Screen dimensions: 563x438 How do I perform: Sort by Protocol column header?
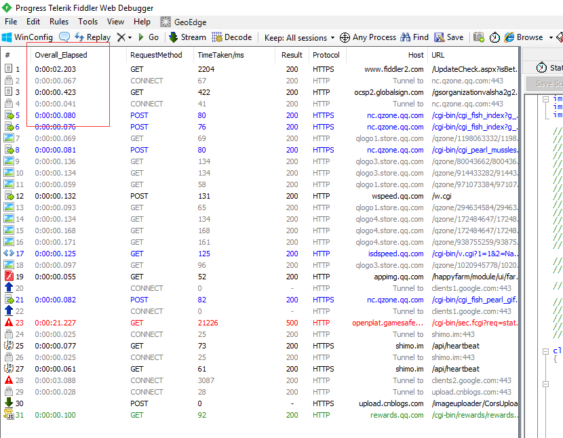[x=326, y=55]
